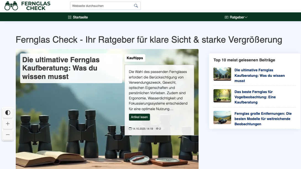Open the Startseite menu item

80,17
